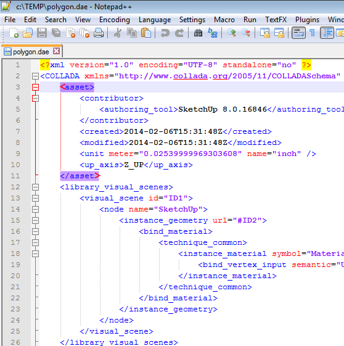Paste from clipboard with the Paste icon
Viewport: 344px width, 346px height.
pos(146,33)
